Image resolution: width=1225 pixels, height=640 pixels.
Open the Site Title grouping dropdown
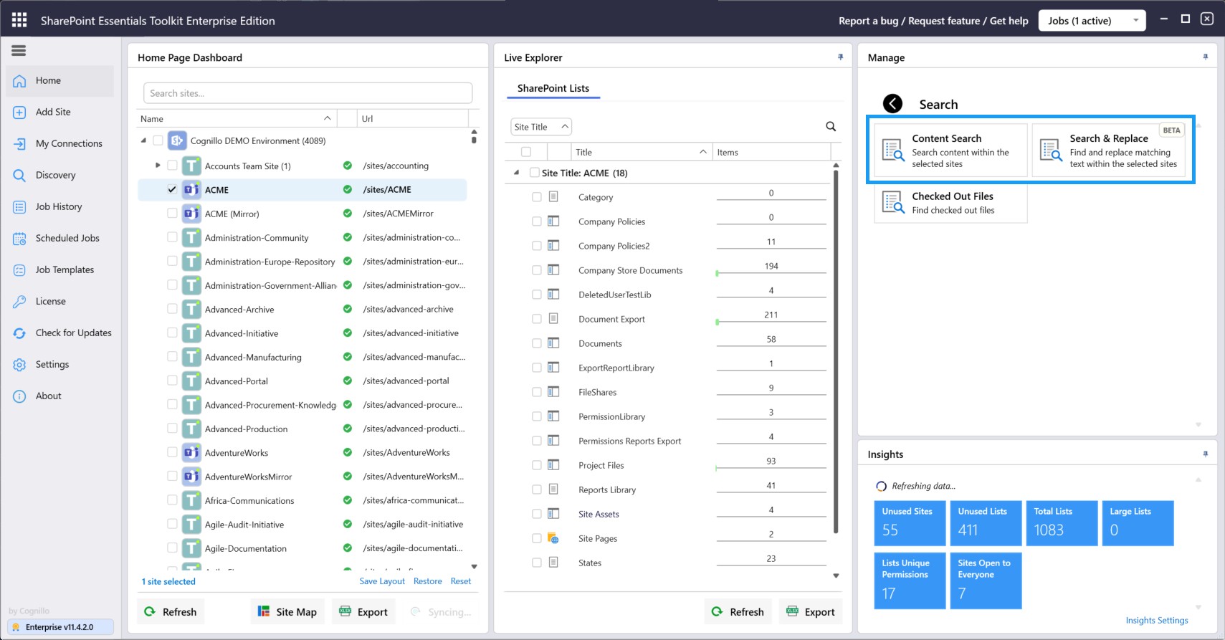540,127
